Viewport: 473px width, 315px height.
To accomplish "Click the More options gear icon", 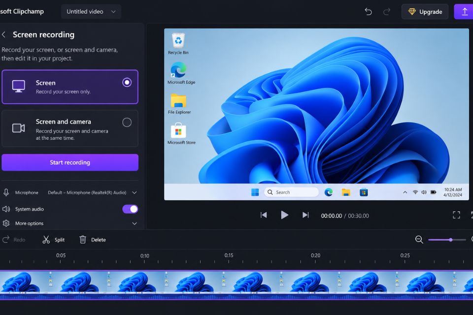I will coord(6,223).
